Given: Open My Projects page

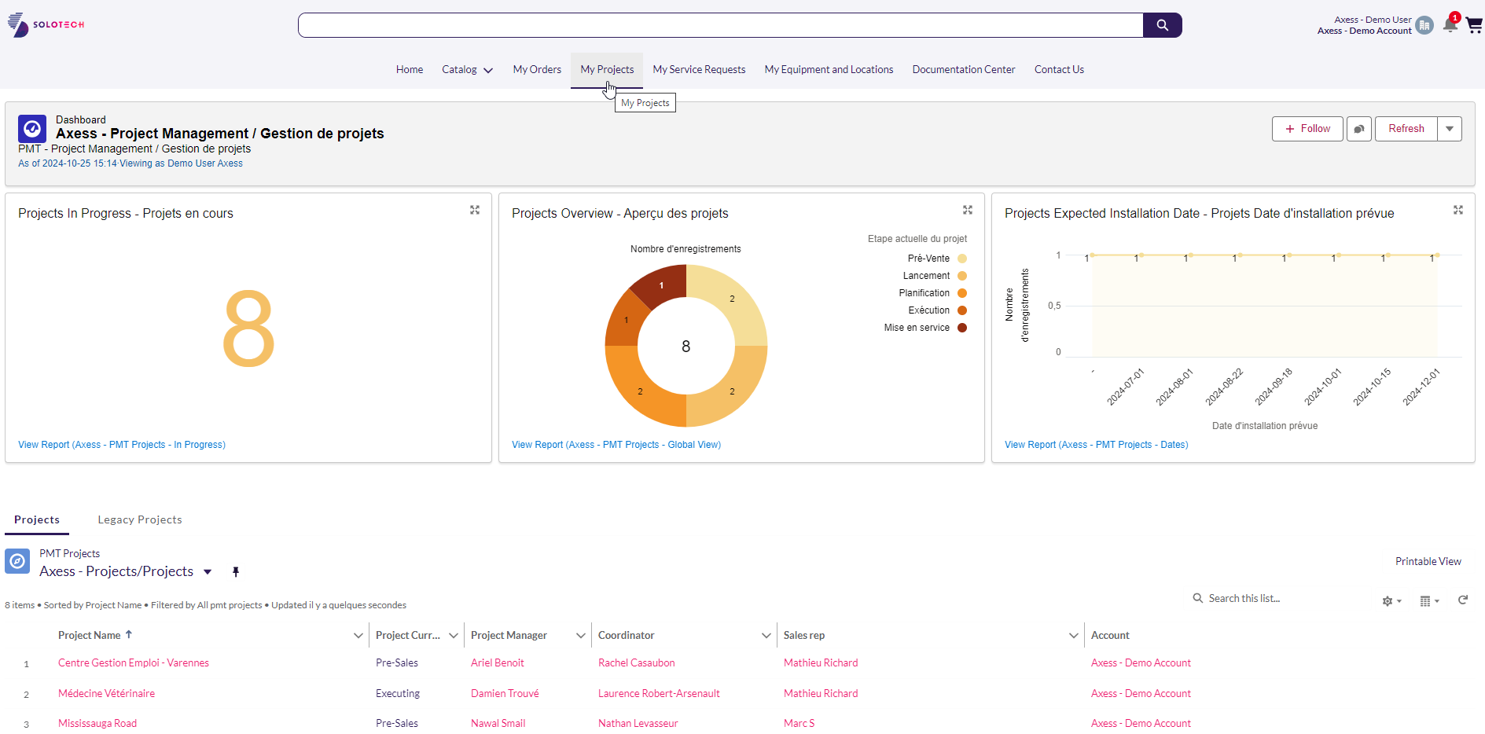Looking at the screenshot, I should pos(607,70).
